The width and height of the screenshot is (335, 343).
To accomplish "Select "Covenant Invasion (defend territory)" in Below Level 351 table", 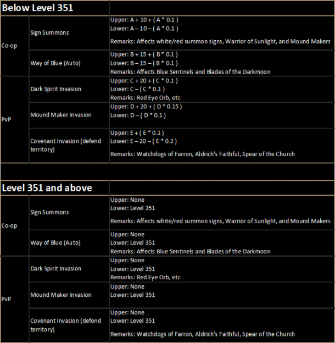I will 66,146.
